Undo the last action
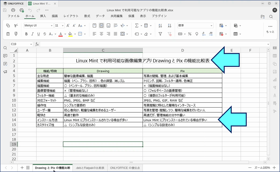This screenshot has width=280, height=172. tap(30, 10)
